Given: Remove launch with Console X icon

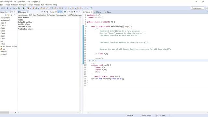Looking at the screenshot, I should [45, 12].
